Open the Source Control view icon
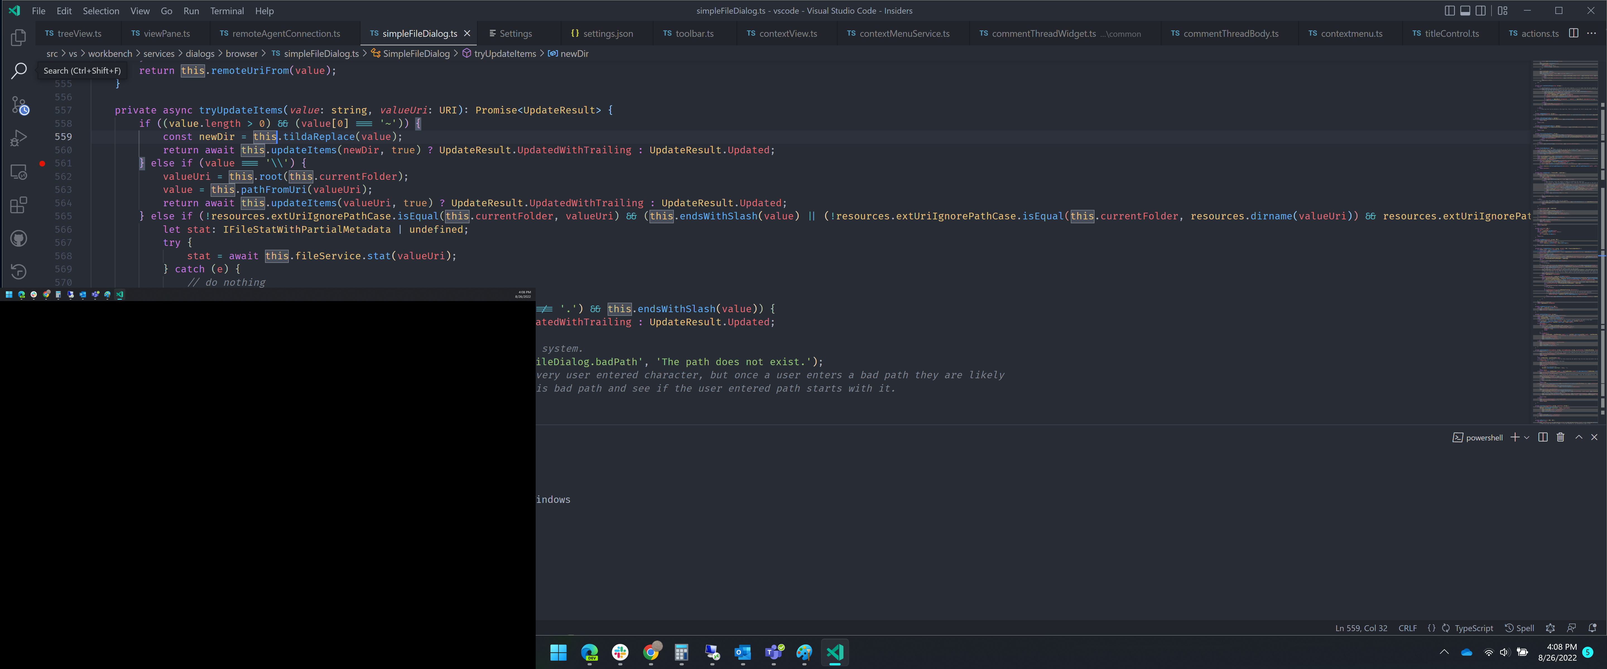The image size is (1607, 669). 19,105
